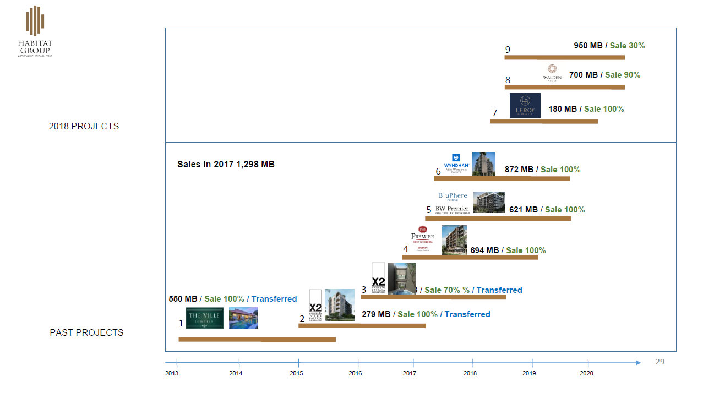Select The Ville pool villa photo
The width and height of the screenshot is (714, 398).
tap(243, 318)
